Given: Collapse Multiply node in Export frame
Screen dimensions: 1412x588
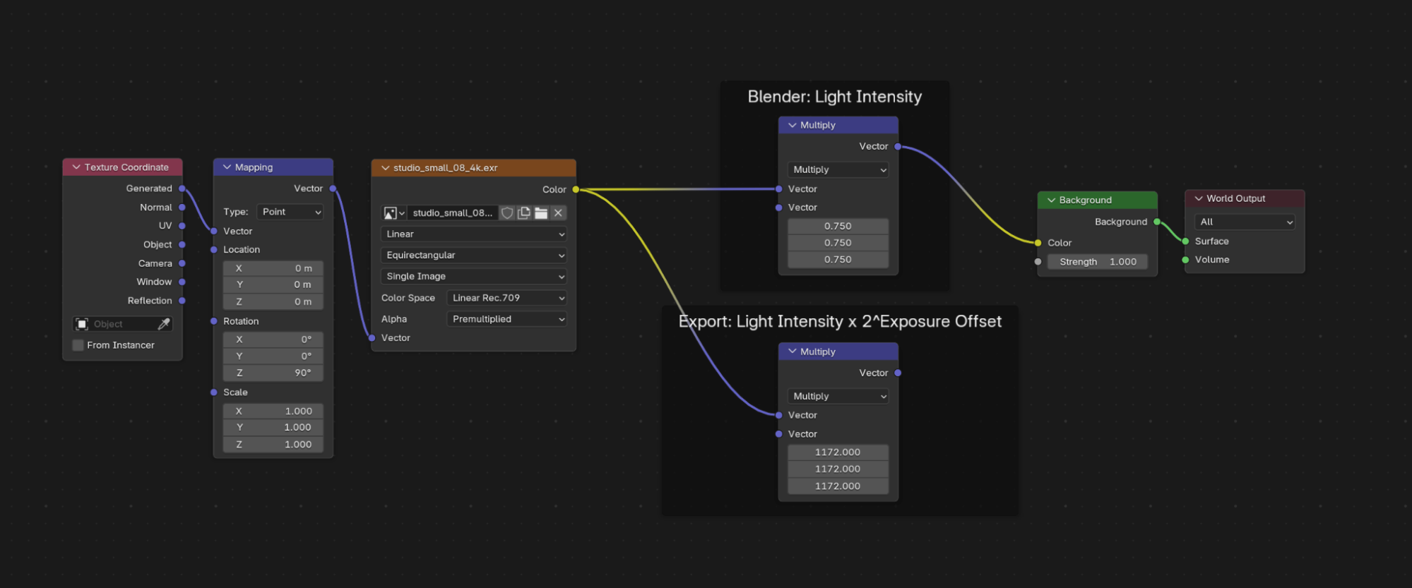Looking at the screenshot, I should 792,352.
